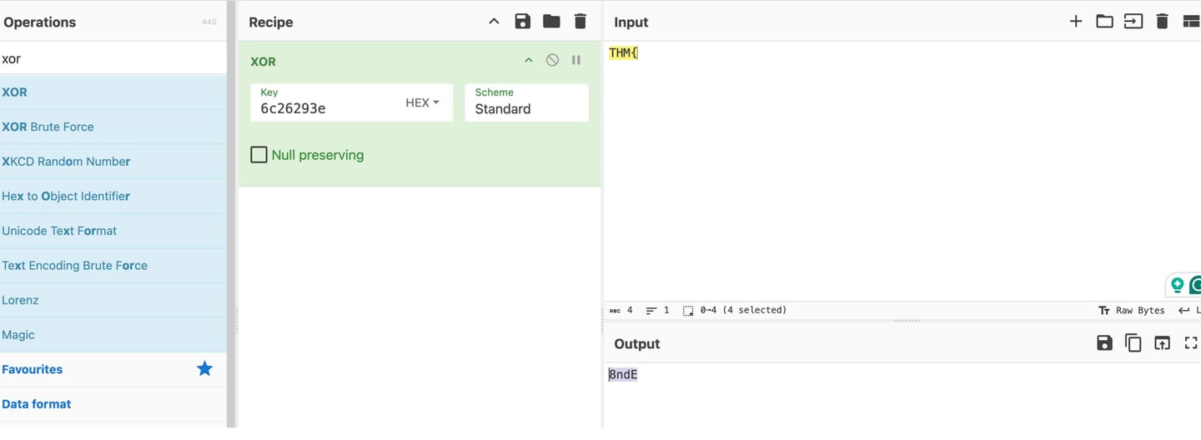This screenshot has width=1201, height=440.
Task: Load a saved recipe folder icon
Action: [x=551, y=22]
